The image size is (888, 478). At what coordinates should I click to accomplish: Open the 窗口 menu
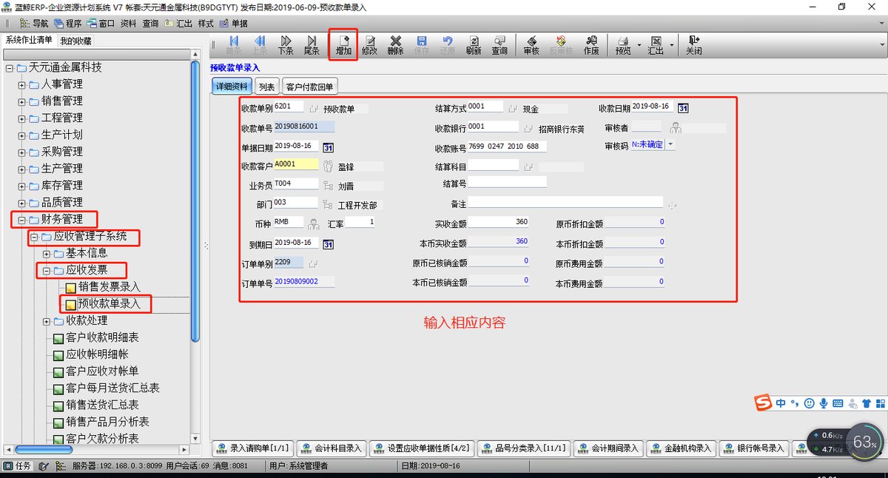(101, 23)
